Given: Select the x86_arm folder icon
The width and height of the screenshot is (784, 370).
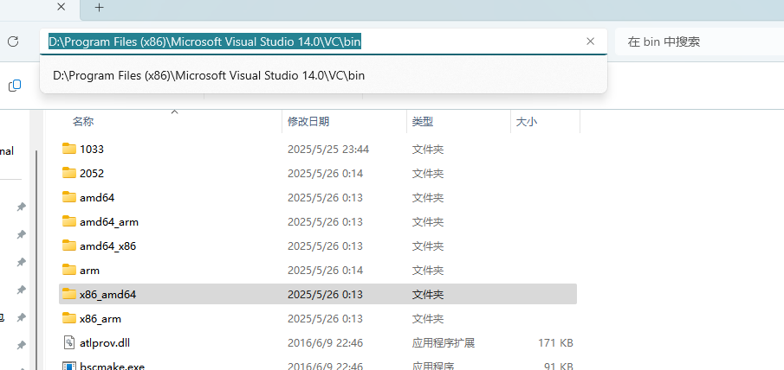Looking at the screenshot, I should click(x=69, y=317).
